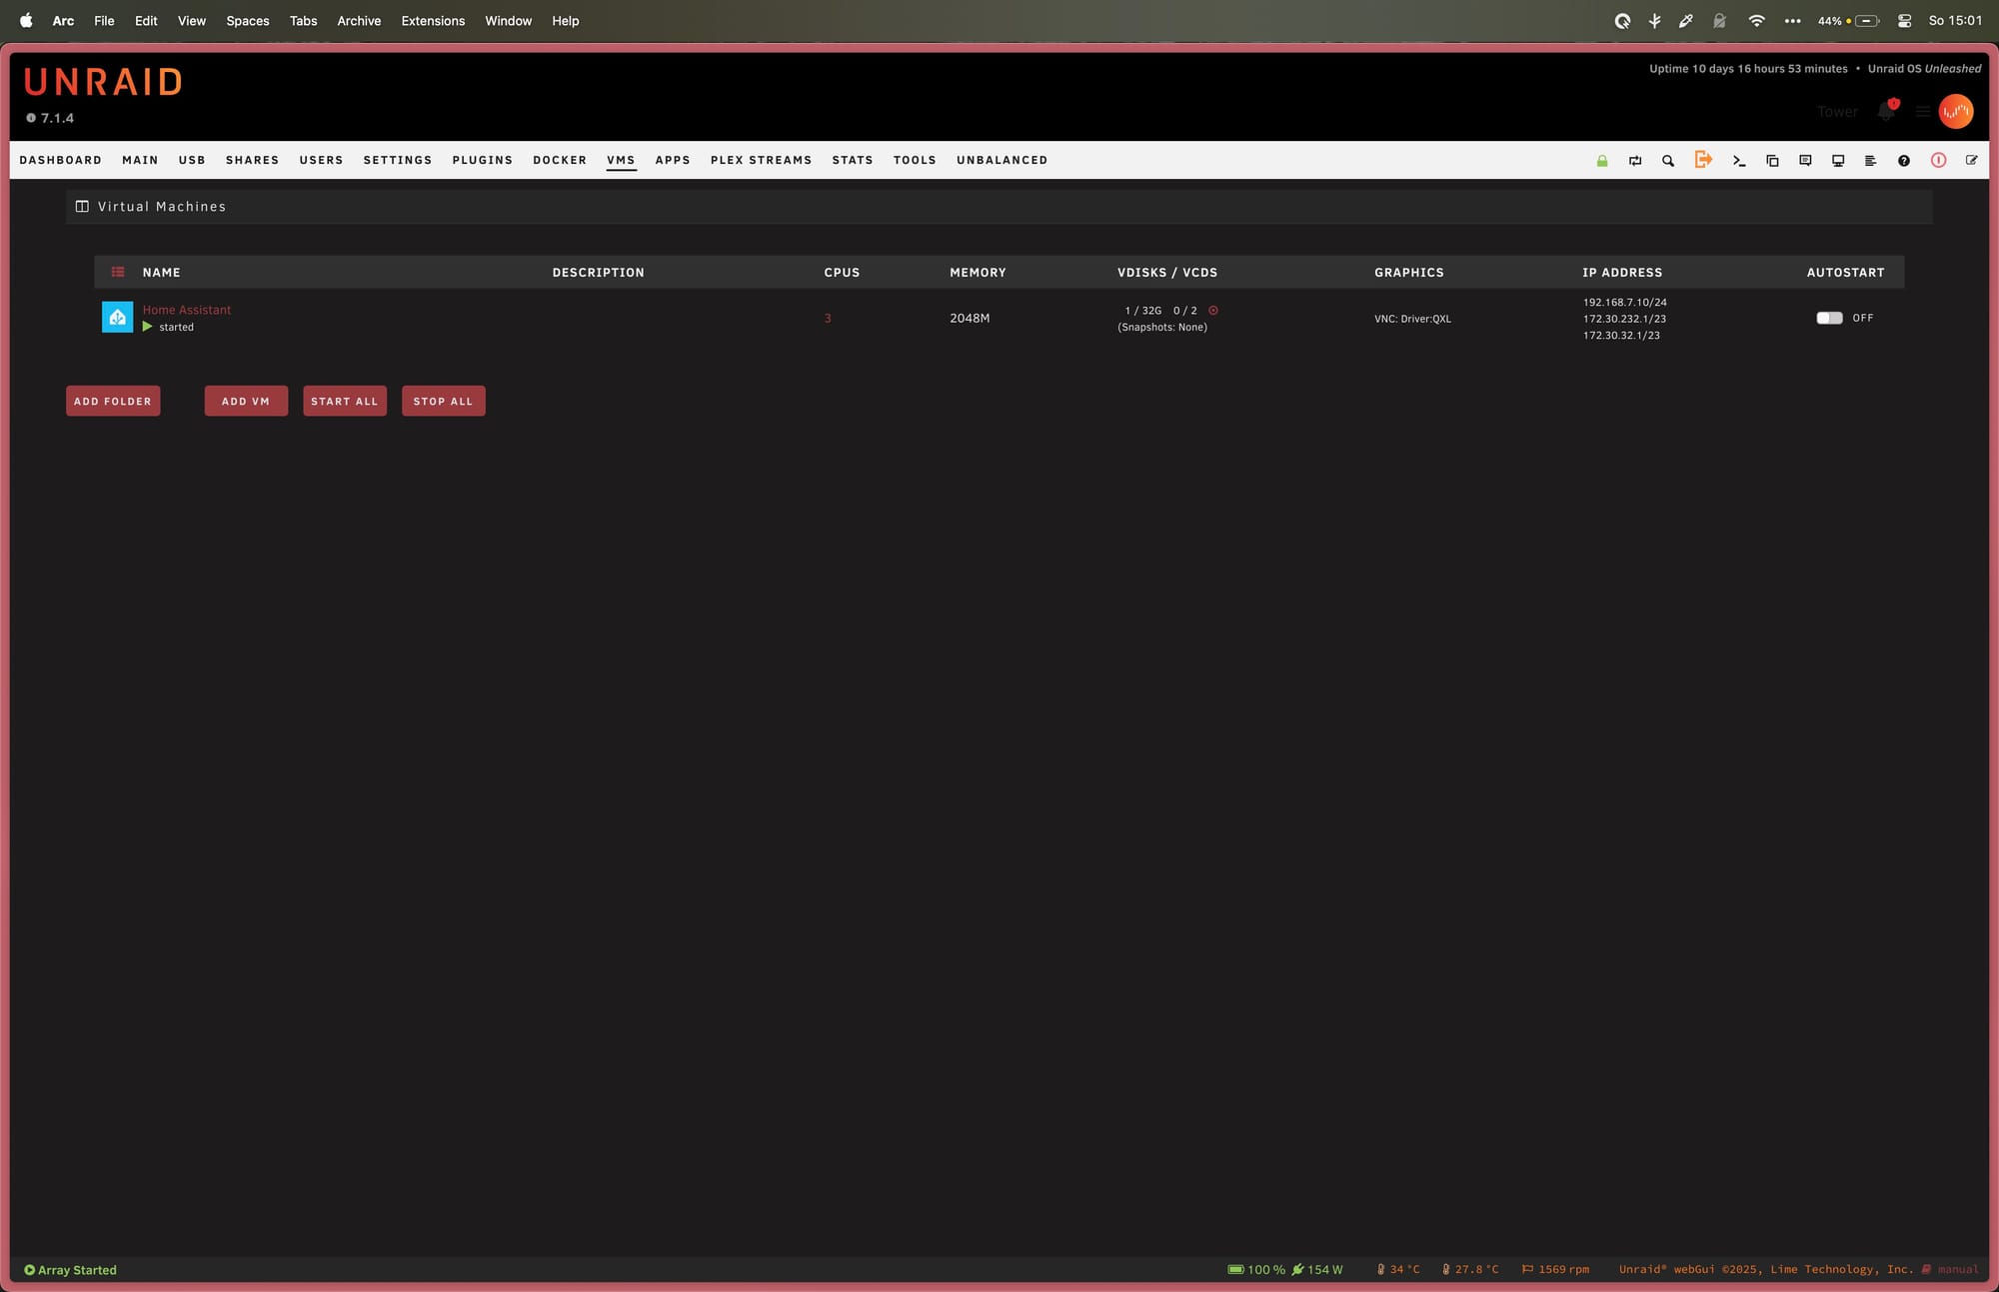Open the manual link in the footer
Viewport: 1999px width, 1292px height.
pyautogui.click(x=1958, y=1269)
